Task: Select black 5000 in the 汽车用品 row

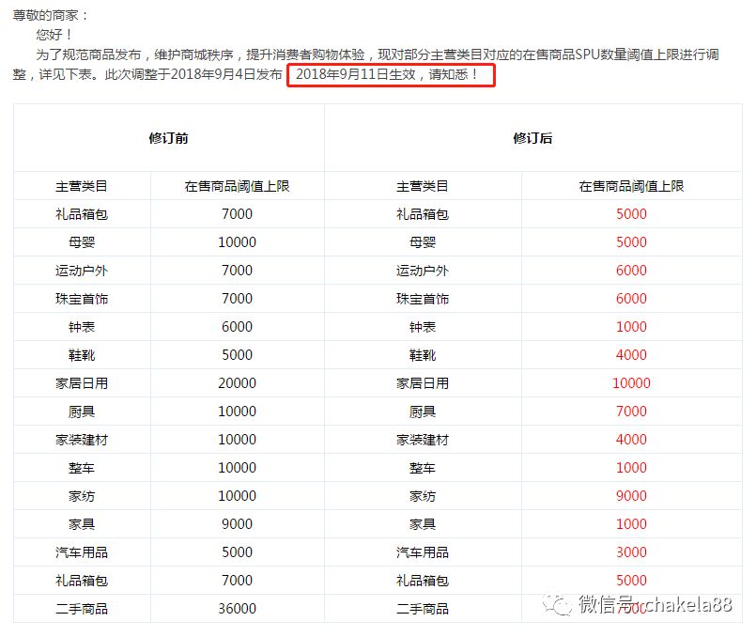Action: coord(237,552)
